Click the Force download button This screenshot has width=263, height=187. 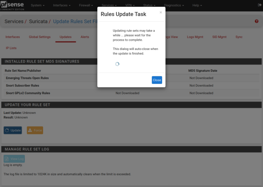[35, 130]
